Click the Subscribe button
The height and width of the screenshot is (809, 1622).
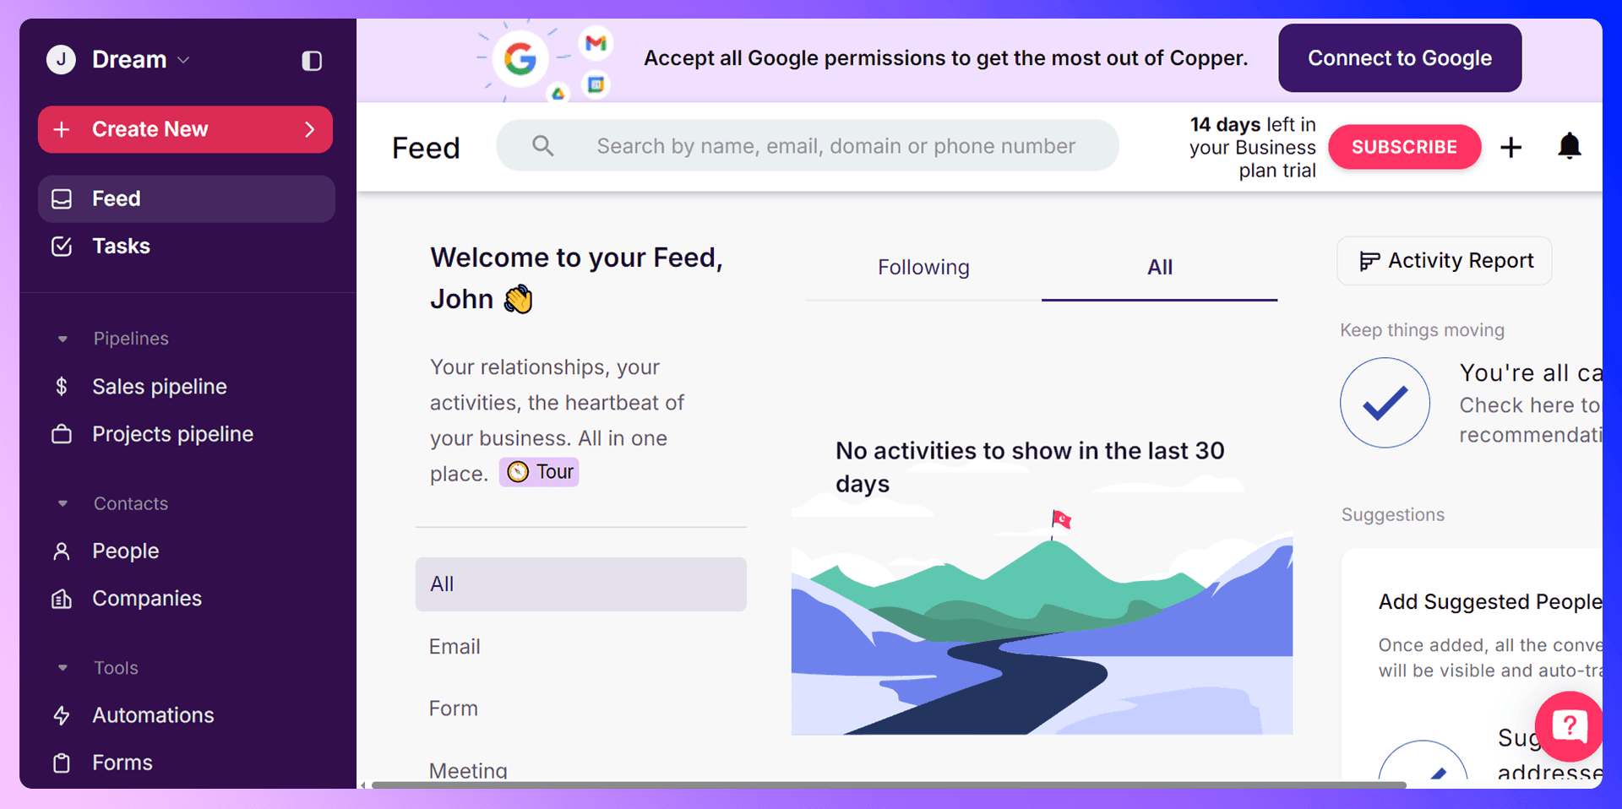(1404, 147)
